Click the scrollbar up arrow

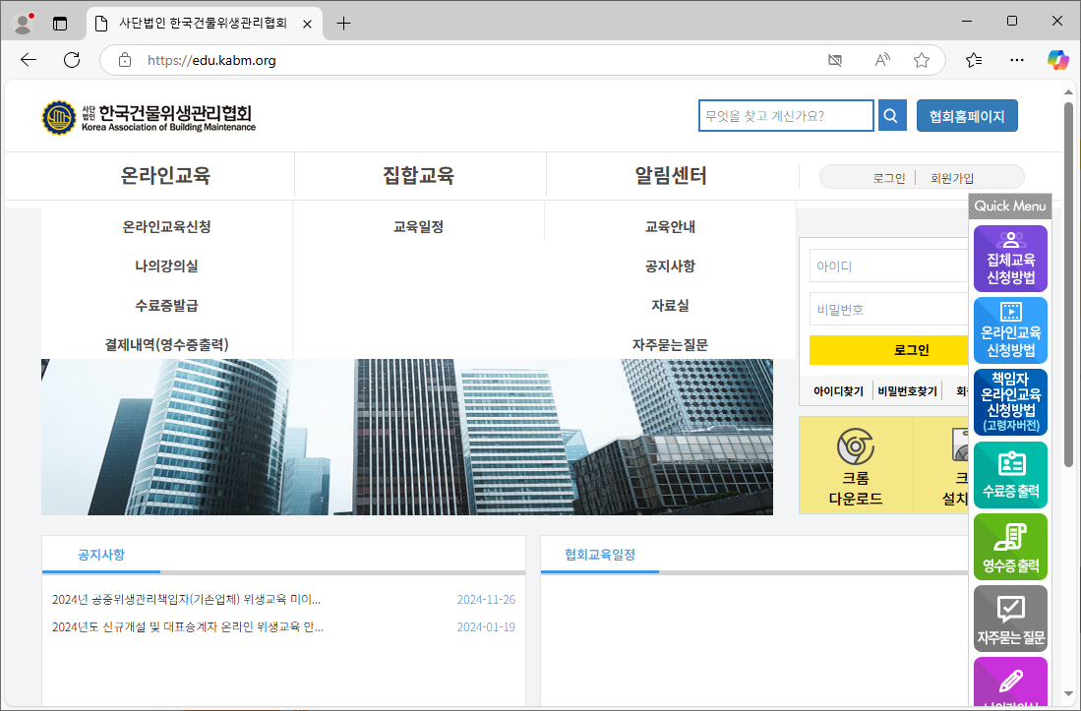[1068, 91]
